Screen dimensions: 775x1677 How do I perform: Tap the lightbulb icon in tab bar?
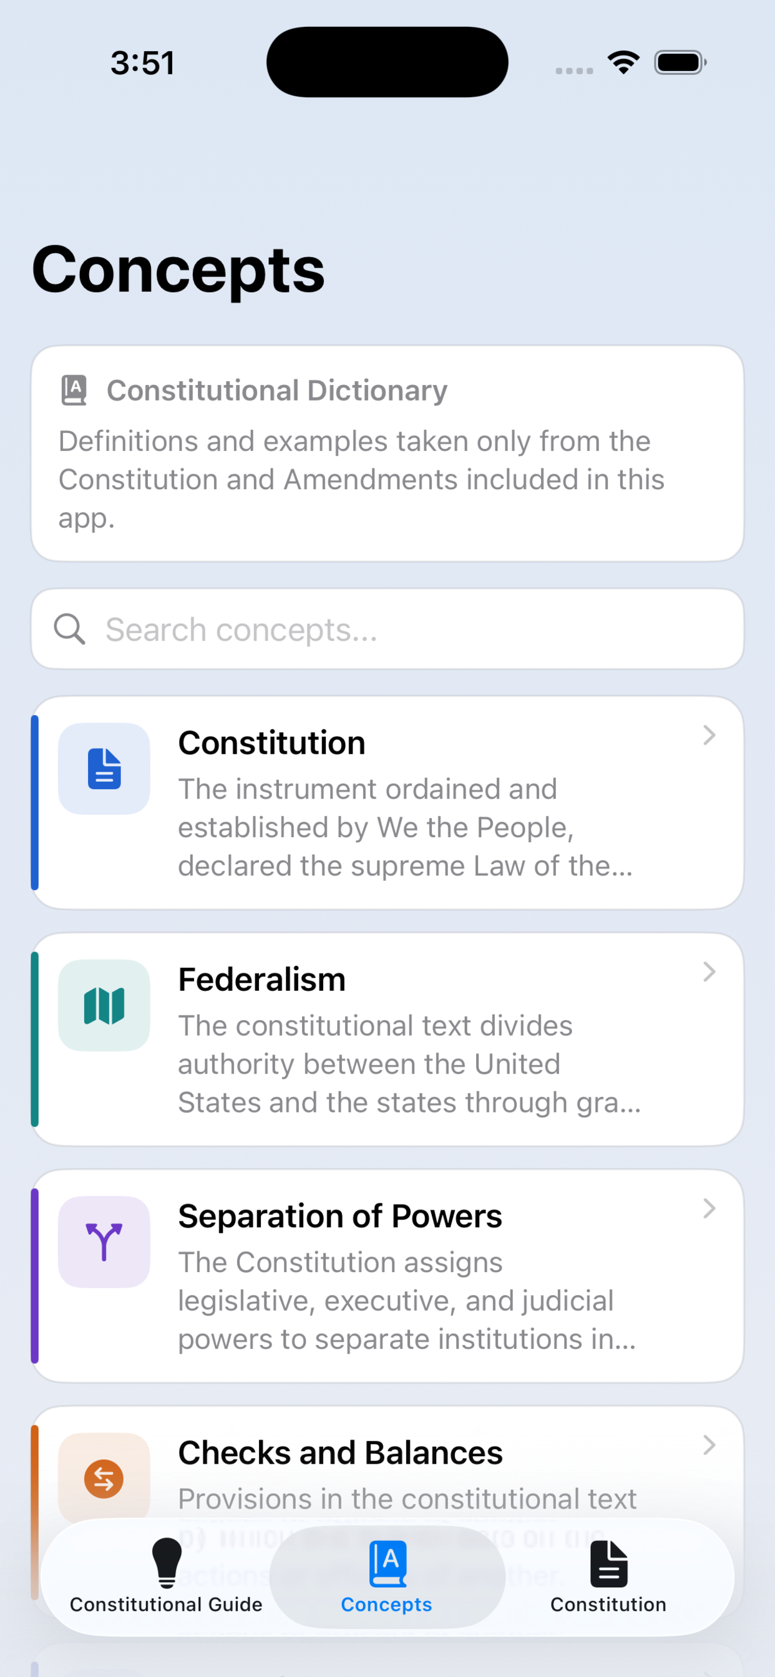click(x=167, y=1563)
